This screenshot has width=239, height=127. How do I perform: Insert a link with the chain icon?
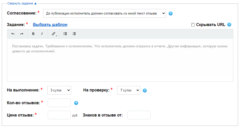click(x=54, y=34)
